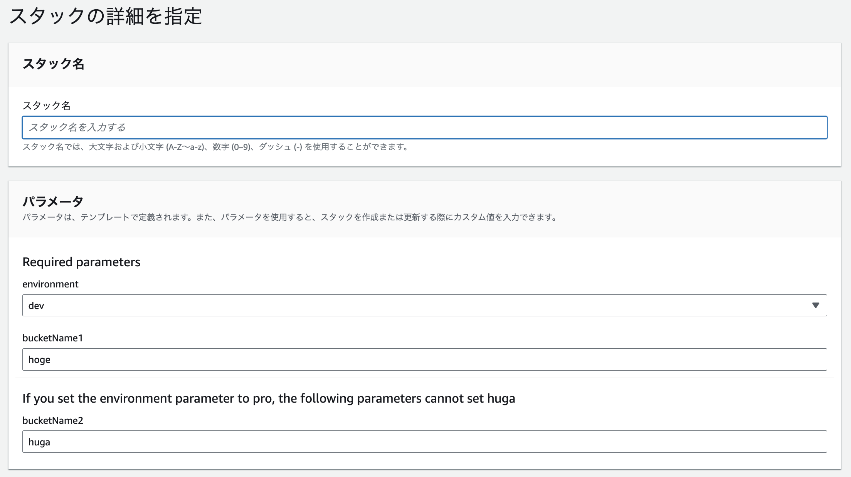Focus the スタック名 input field
The width and height of the screenshot is (851, 477).
tap(424, 128)
